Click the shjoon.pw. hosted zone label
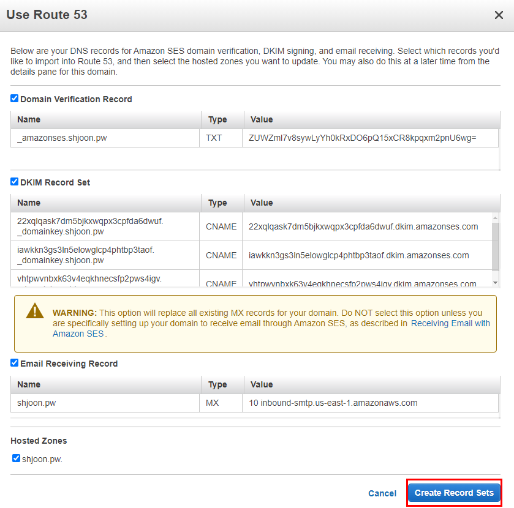 [42, 459]
